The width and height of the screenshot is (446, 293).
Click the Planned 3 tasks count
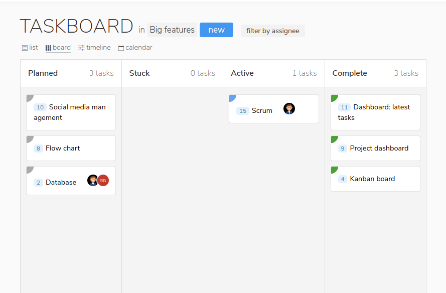[x=101, y=73]
